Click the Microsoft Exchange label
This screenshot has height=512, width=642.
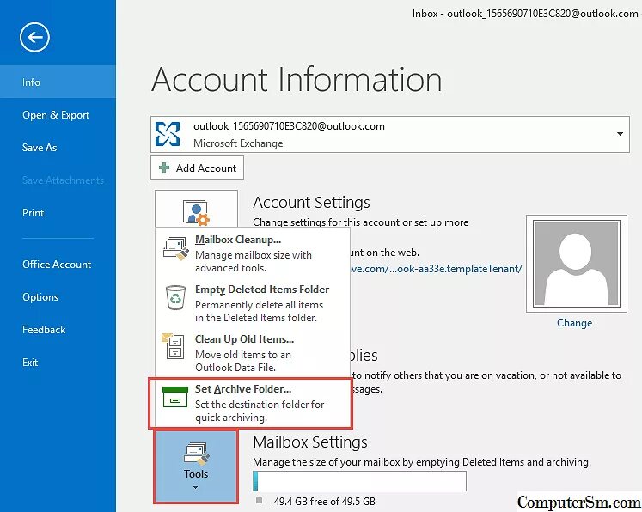pyautogui.click(x=238, y=143)
